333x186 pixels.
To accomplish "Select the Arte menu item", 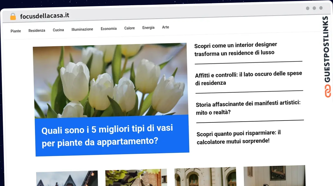I will (x=165, y=27).
